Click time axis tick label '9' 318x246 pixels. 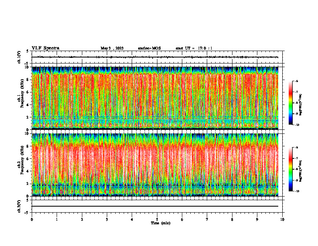coord(257,219)
